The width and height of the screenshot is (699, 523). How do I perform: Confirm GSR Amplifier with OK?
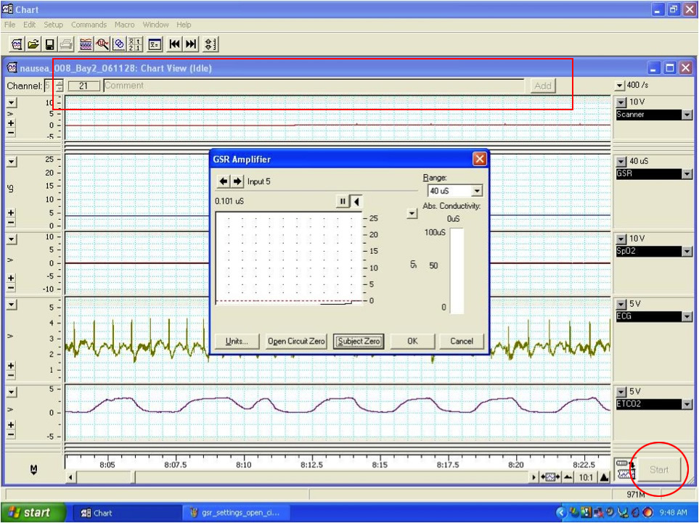[412, 341]
